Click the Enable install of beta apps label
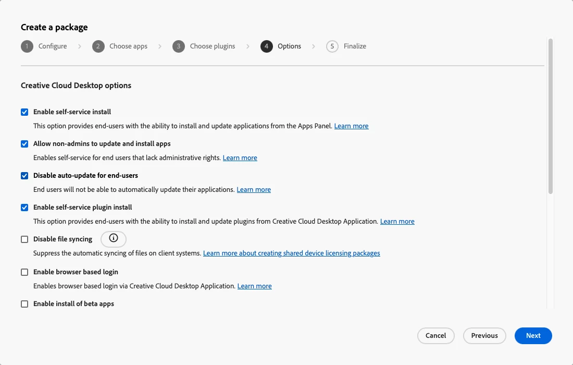 [x=73, y=304]
